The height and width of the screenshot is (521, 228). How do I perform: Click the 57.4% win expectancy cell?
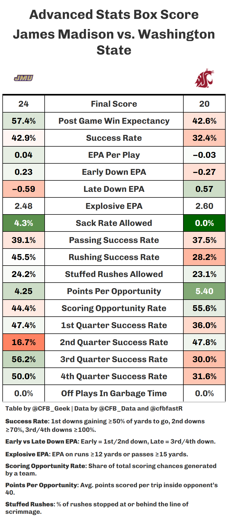tap(24, 121)
